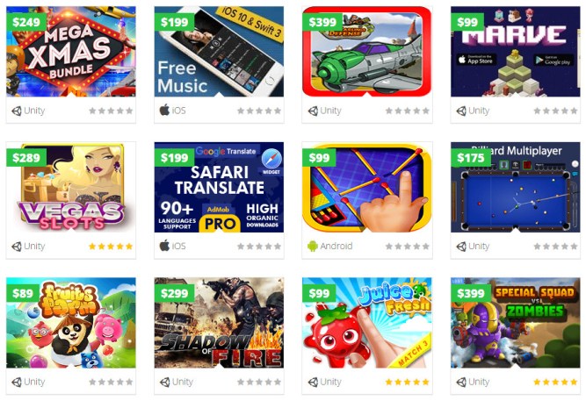Click gold star rating under Juice Fresh

coord(408,382)
